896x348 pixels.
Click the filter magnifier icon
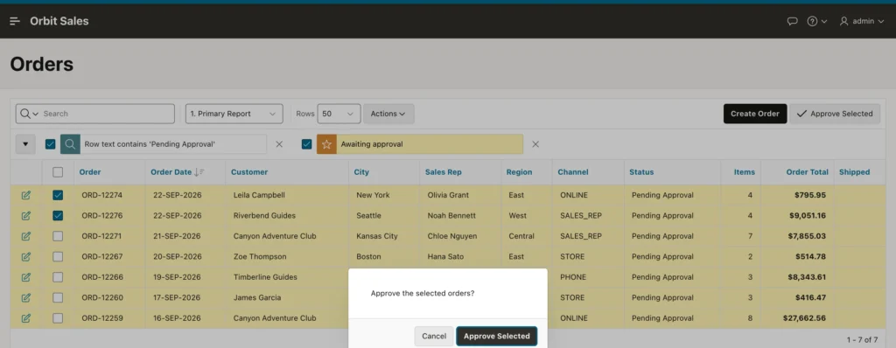(70, 144)
